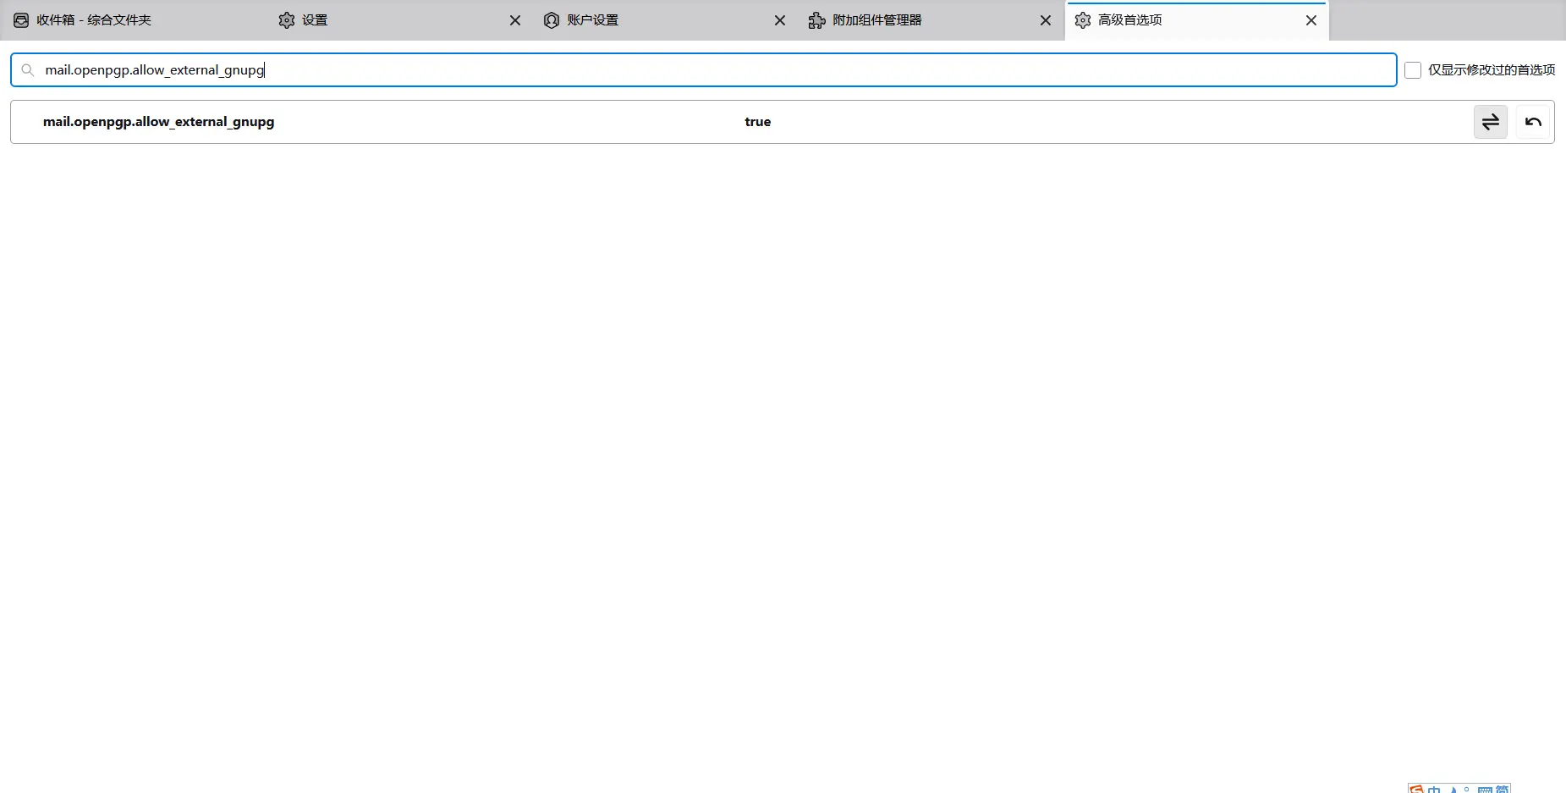Image resolution: width=1566 pixels, height=793 pixels.
Task: Reset the preference with the undo arrow
Action: (1532, 122)
